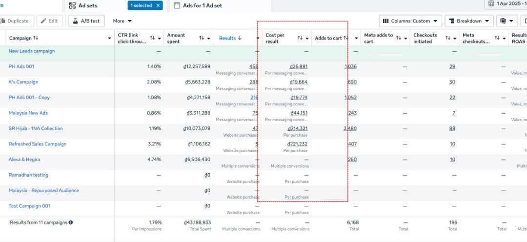
Task: Sort the Cost per result column
Action: 300,38
